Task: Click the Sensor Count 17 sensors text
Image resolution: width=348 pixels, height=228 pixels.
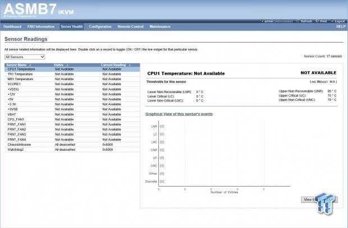Action: point(323,56)
